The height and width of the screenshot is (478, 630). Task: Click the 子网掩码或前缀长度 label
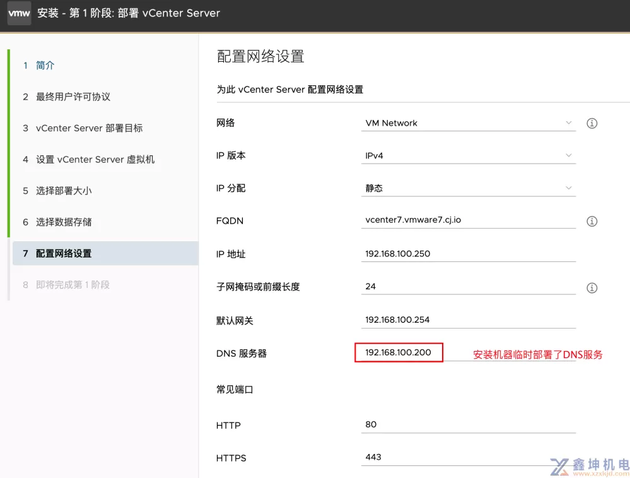(258, 287)
